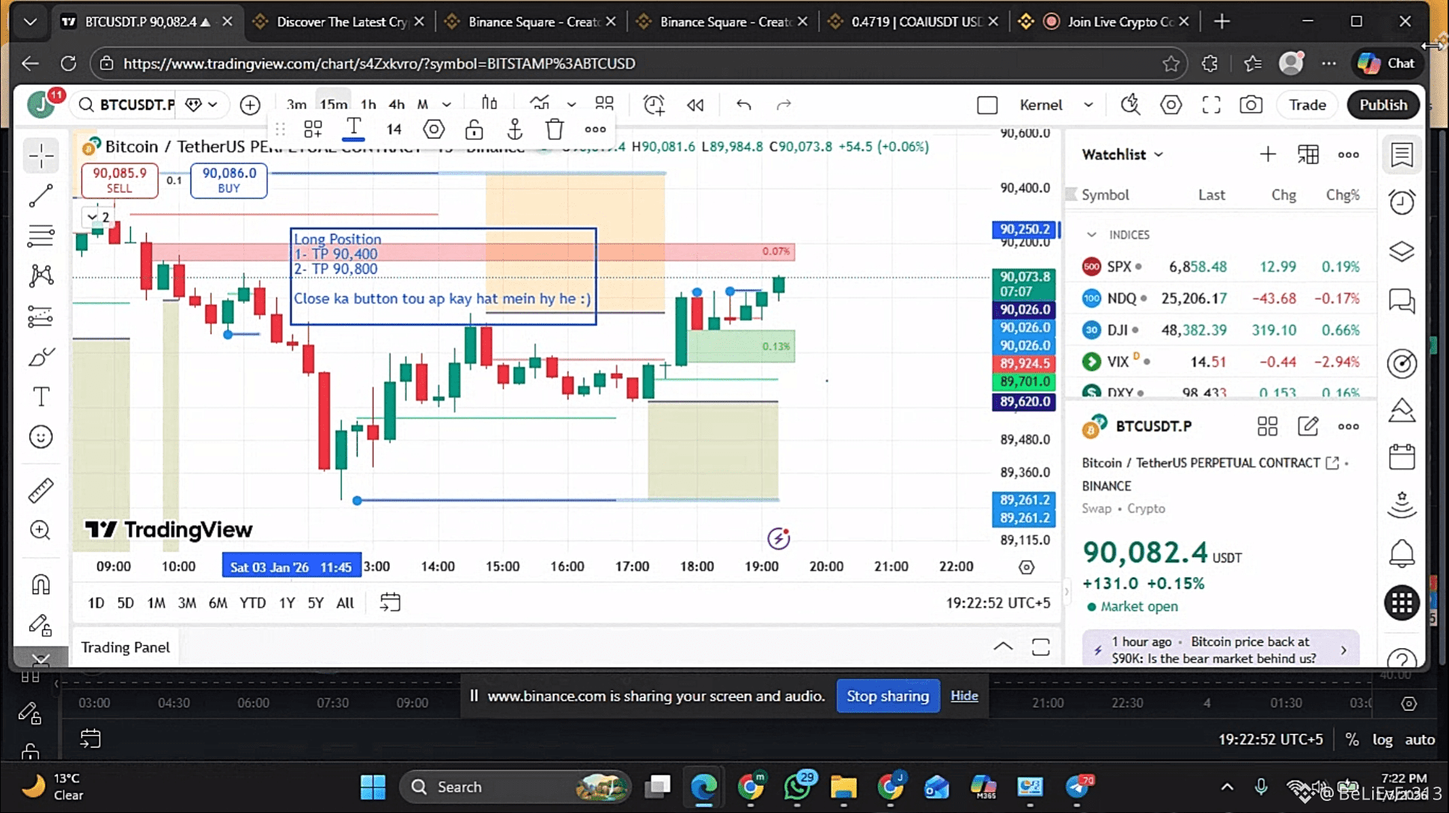Switch to the 1h timeframe
This screenshot has height=813, width=1449.
pyautogui.click(x=368, y=105)
